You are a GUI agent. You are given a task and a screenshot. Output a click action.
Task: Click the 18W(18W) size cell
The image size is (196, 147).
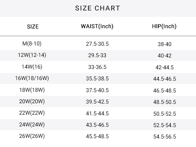coord(32,90)
